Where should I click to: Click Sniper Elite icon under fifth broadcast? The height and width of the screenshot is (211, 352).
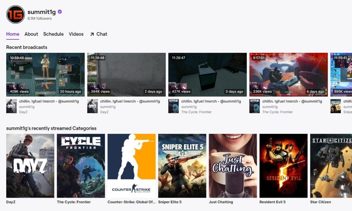pos(335,106)
